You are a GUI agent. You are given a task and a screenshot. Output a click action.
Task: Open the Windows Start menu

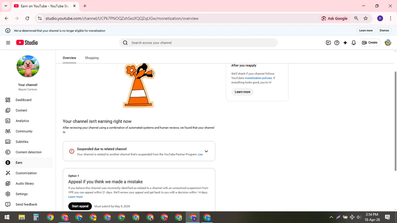(7, 217)
